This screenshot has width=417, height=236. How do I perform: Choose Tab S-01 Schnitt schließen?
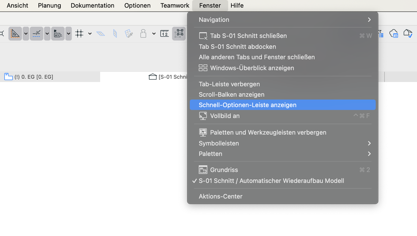click(x=283, y=36)
